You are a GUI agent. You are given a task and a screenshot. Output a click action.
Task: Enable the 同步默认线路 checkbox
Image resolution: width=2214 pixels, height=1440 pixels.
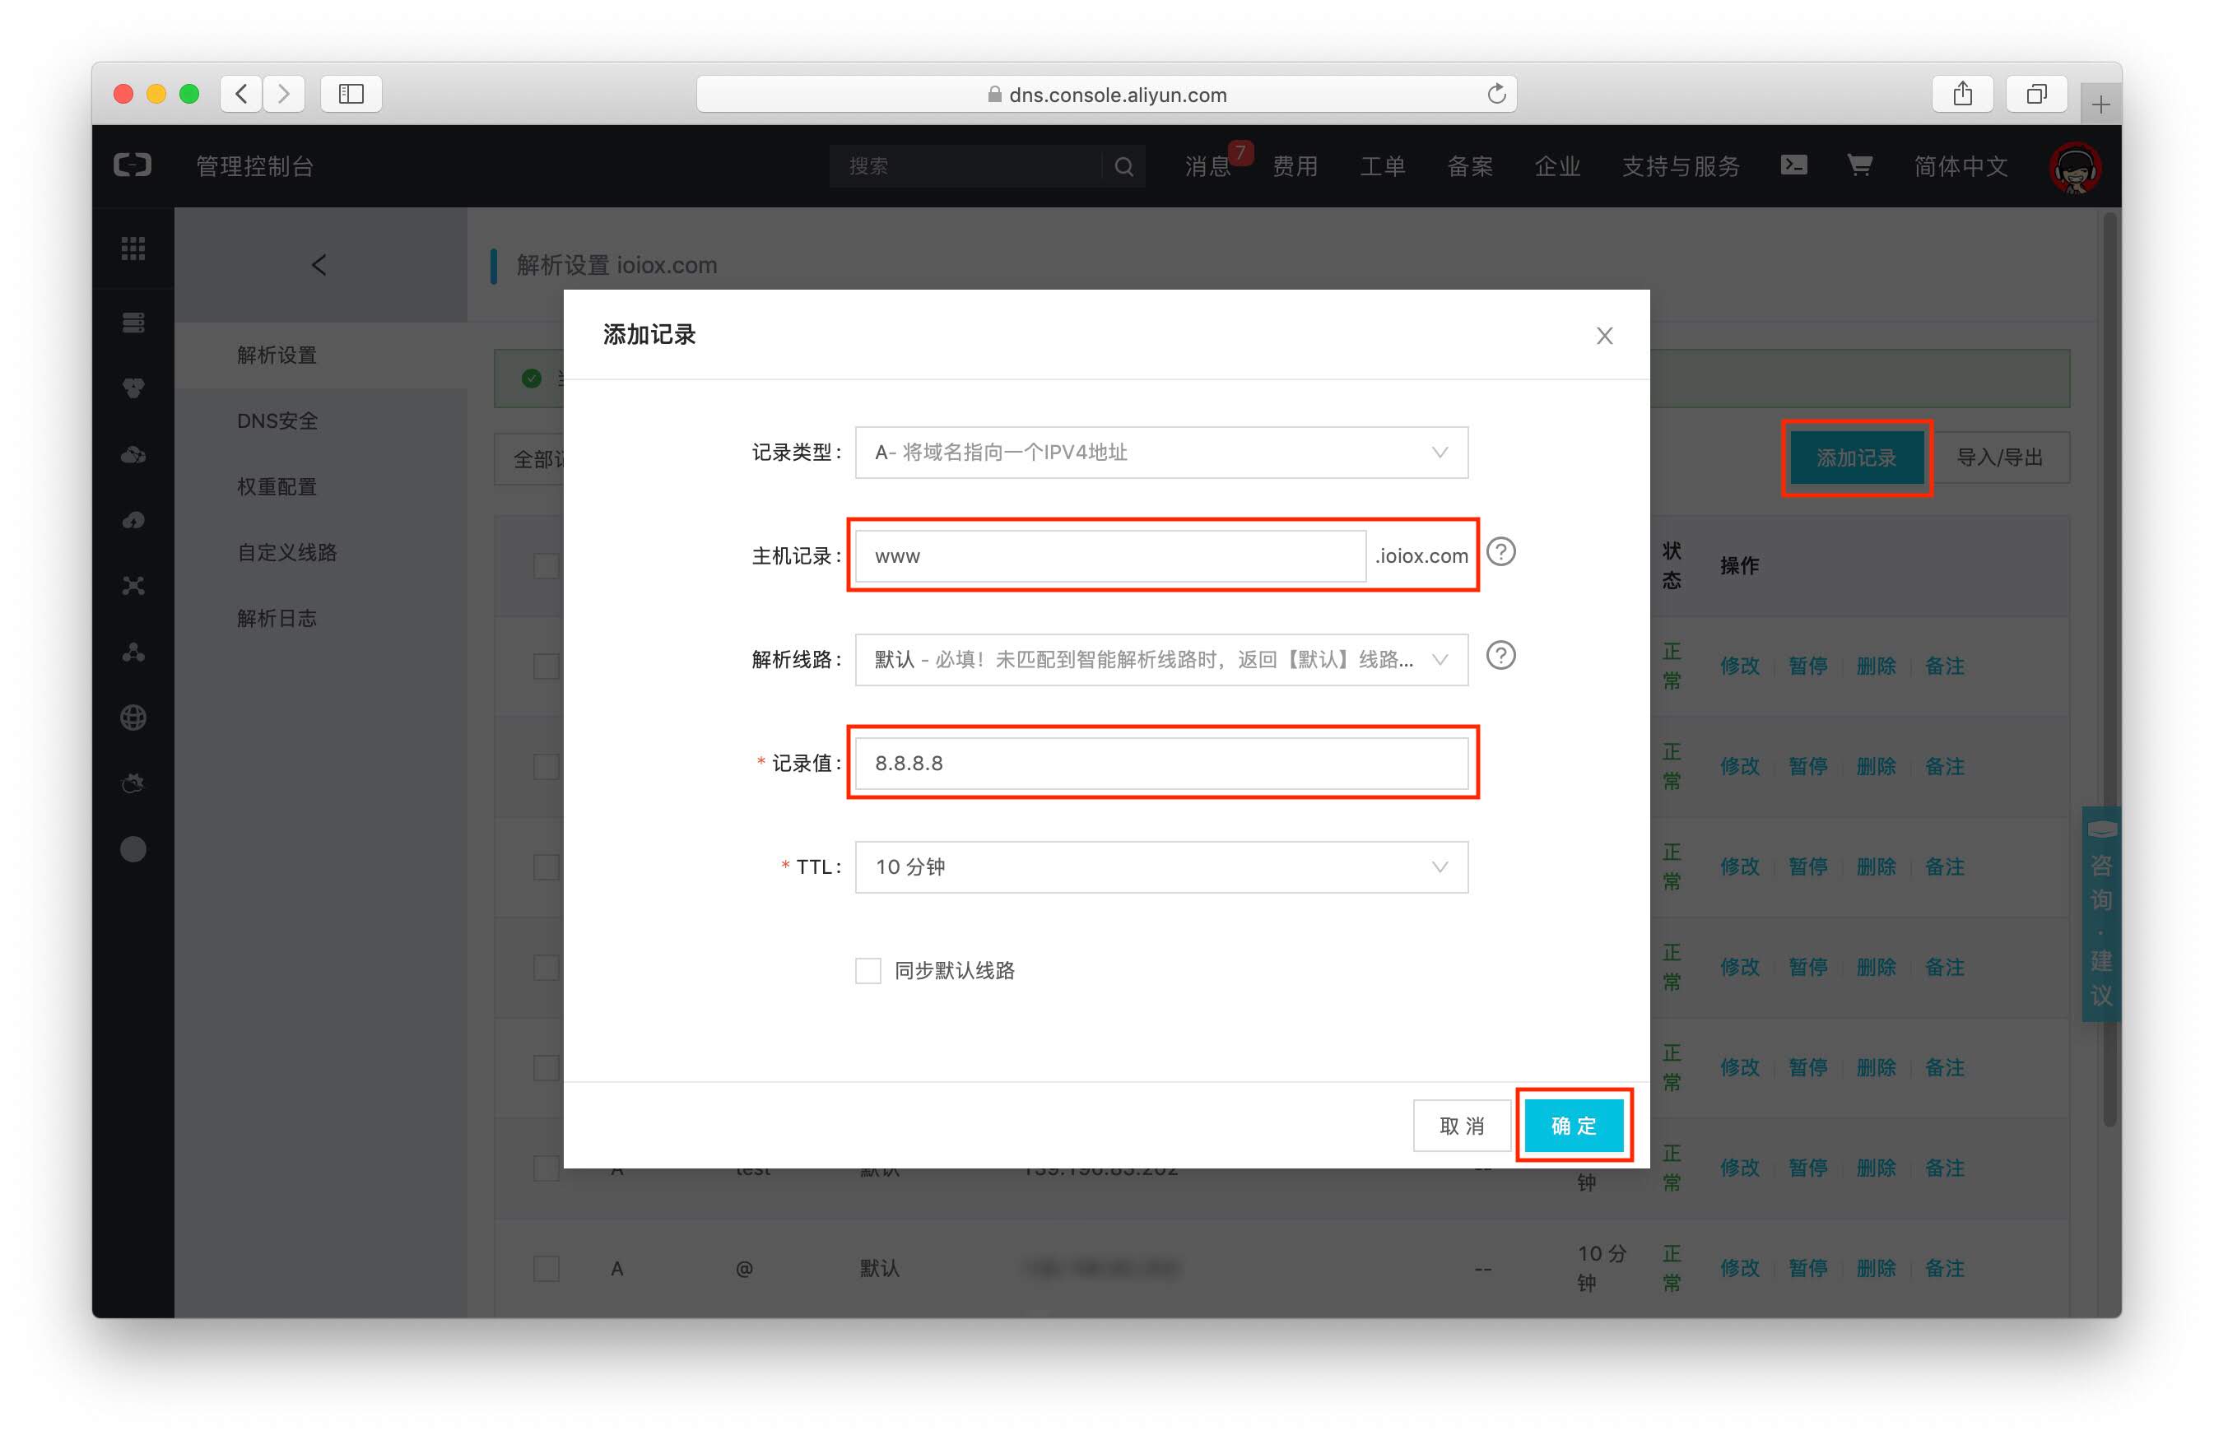(868, 970)
